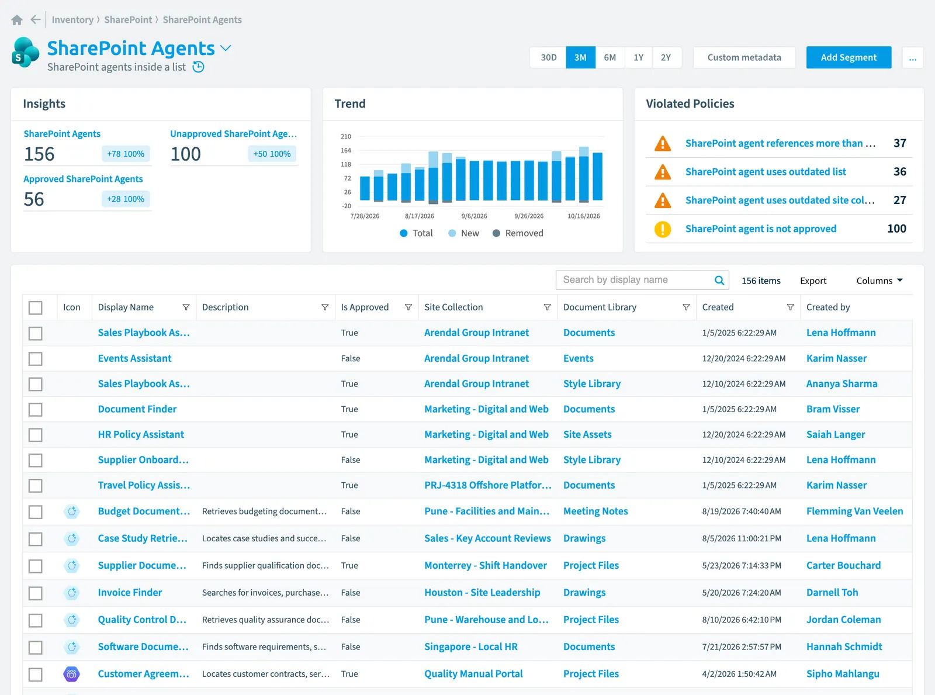The image size is (935, 695).
Task: Open the Inventory breadcrumb link
Action: coord(72,20)
